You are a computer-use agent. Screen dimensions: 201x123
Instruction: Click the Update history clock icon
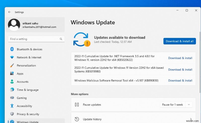[77, 119]
